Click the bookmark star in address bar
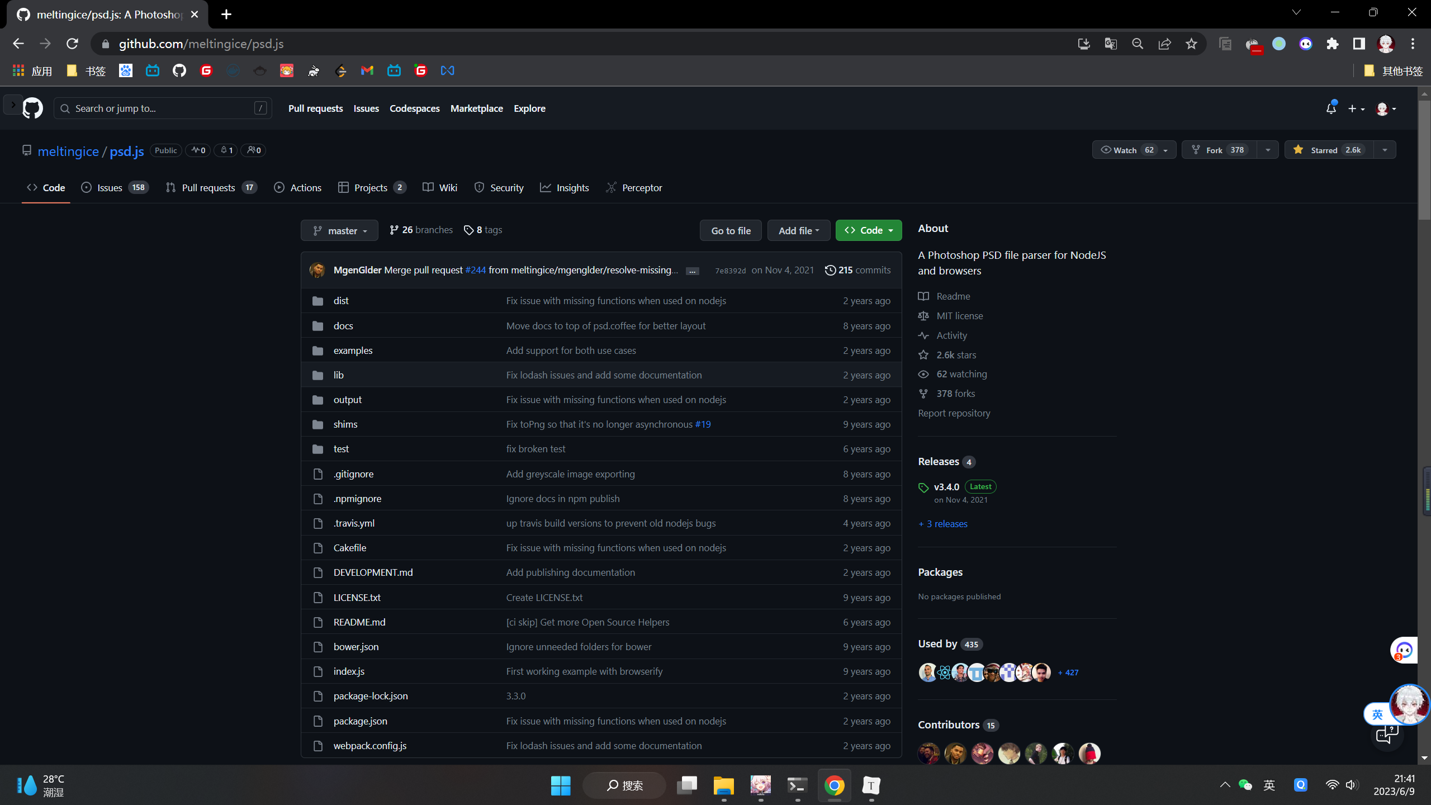 point(1191,44)
